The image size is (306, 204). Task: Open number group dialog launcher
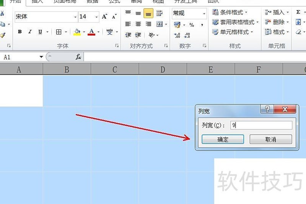204,46
